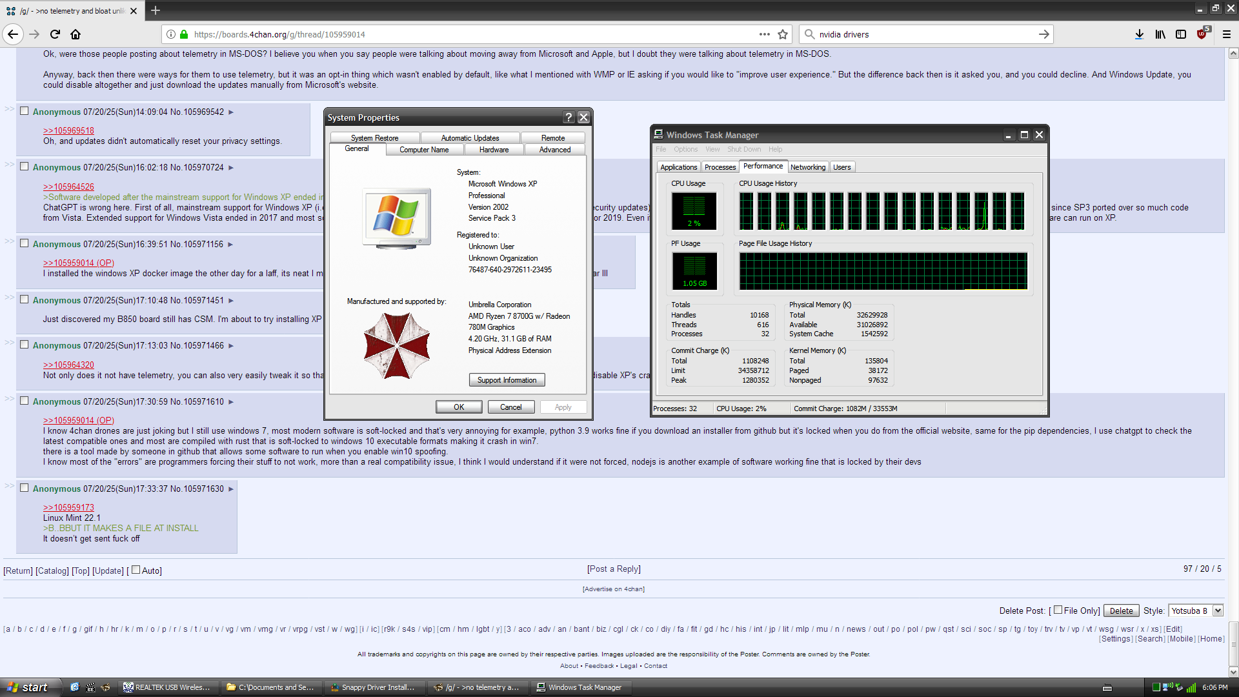Open the uBlock Origin shield icon
The width and height of the screenshot is (1239, 697).
coord(1202,34)
